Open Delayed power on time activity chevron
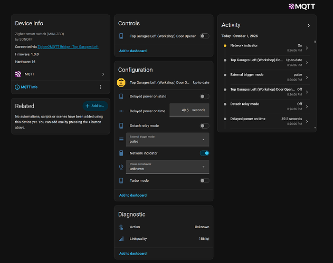The height and width of the screenshot is (263, 333). 307,121
